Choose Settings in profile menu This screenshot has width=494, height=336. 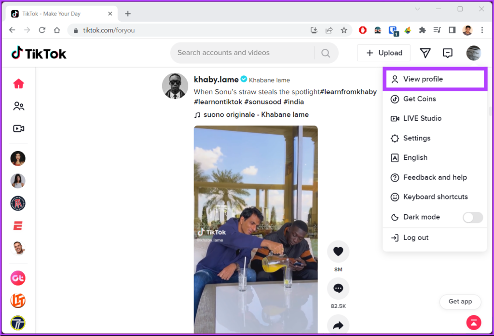point(416,138)
